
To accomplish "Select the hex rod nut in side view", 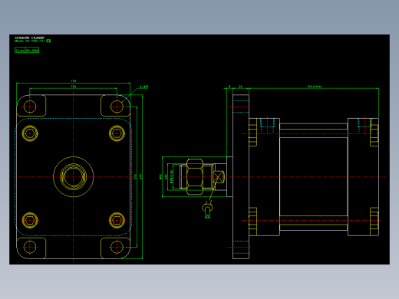I will [x=195, y=177].
